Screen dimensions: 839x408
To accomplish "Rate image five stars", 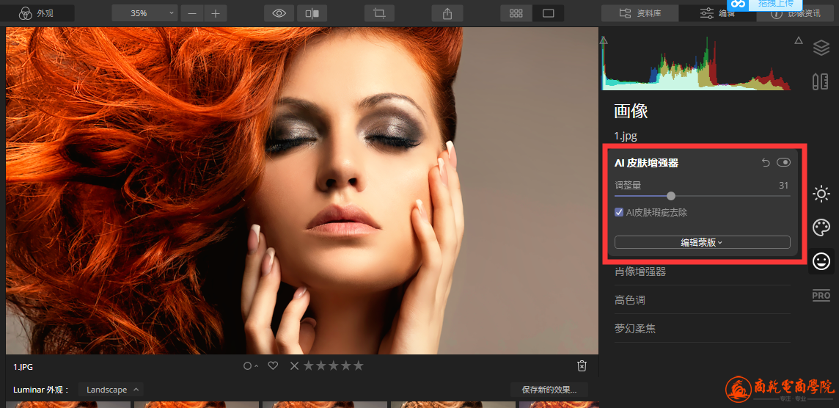I will 359,366.
